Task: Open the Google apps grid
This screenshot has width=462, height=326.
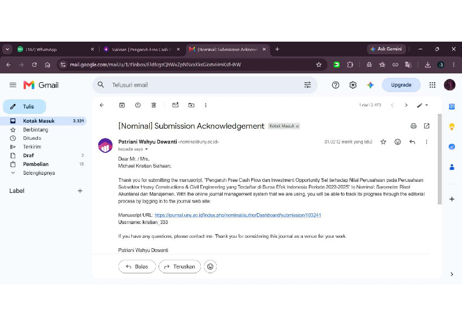Action: point(432,85)
